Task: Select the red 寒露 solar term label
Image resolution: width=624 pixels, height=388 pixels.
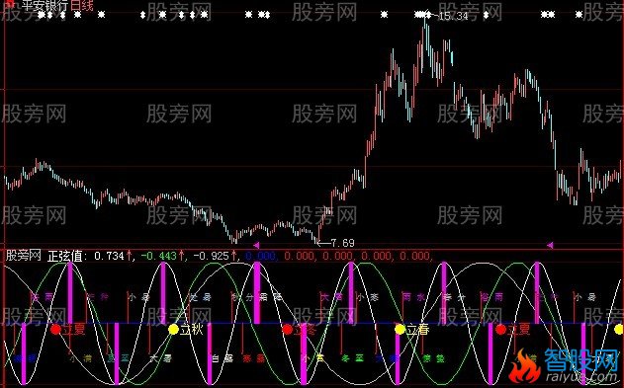Action: 254,359
